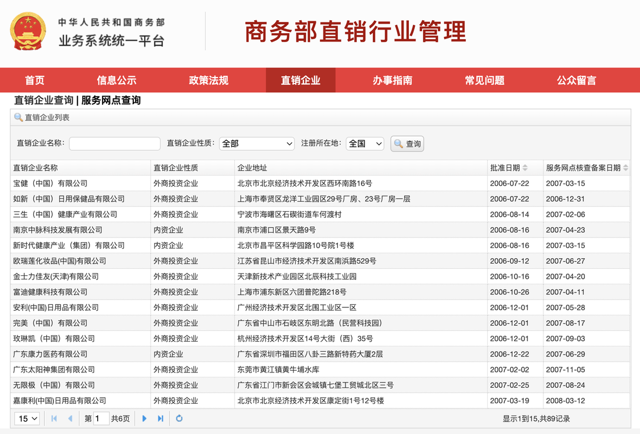Screen dimensions: 640x434
Task: Open the 首页 menu tab
Action: [x=35, y=81]
